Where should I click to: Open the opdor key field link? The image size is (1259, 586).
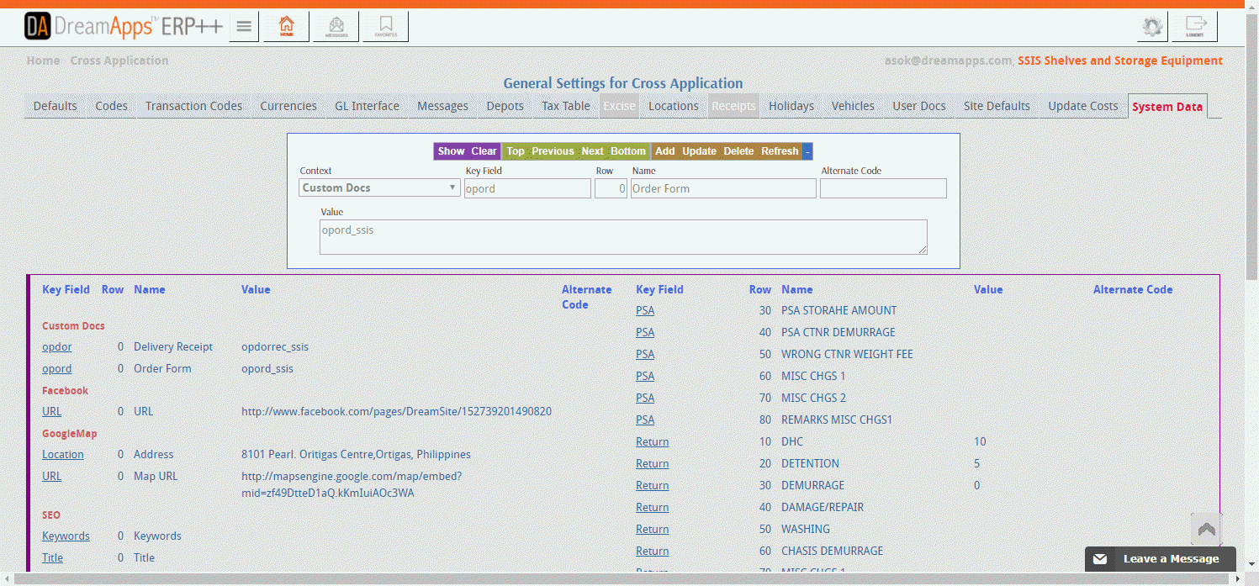click(x=57, y=347)
